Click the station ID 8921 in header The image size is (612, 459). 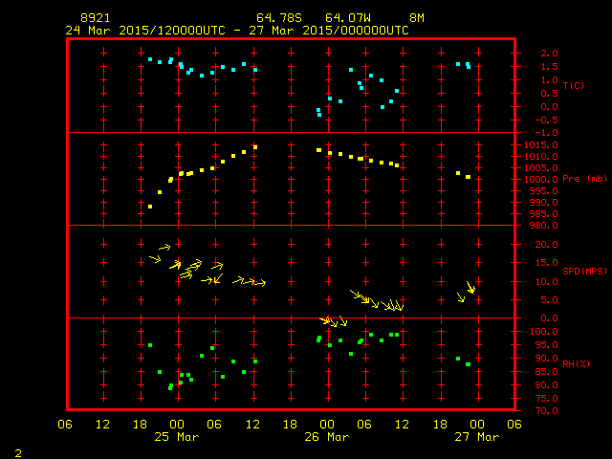[95, 18]
